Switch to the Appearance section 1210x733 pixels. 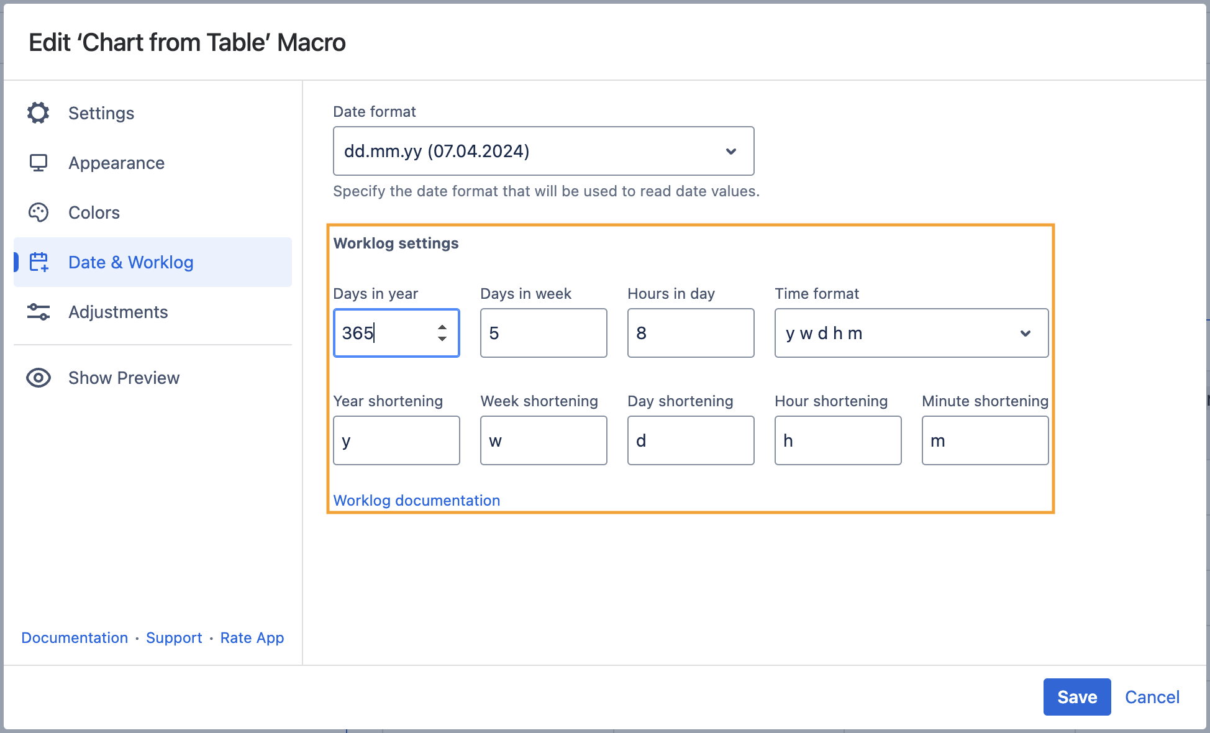[116, 163]
